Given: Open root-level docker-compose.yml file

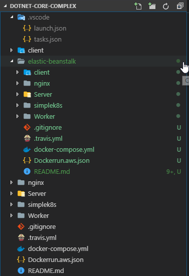Looking at the screenshot, I should tap(58, 249).
